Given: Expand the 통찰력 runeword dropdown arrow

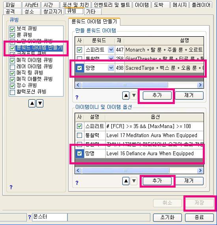Looking at the screenshot, I should pyautogui.click(x=111, y=58).
